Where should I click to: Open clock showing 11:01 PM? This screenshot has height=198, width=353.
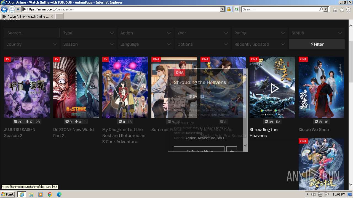339,194
